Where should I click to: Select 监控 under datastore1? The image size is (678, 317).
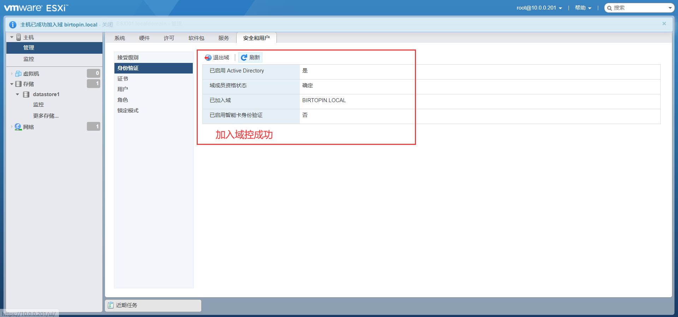(38, 105)
